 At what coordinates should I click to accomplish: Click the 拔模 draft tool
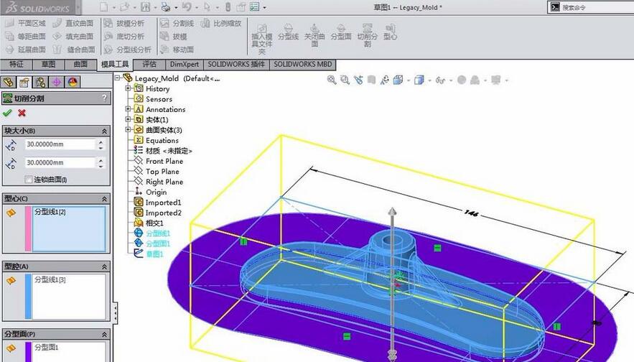(x=174, y=37)
